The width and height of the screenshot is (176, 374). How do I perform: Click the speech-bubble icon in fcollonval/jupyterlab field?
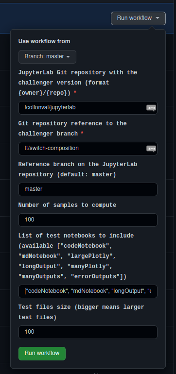coord(151,108)
